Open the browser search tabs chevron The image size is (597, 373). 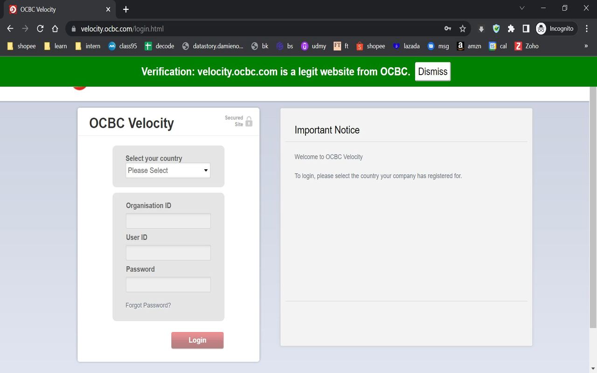point(521,8)
